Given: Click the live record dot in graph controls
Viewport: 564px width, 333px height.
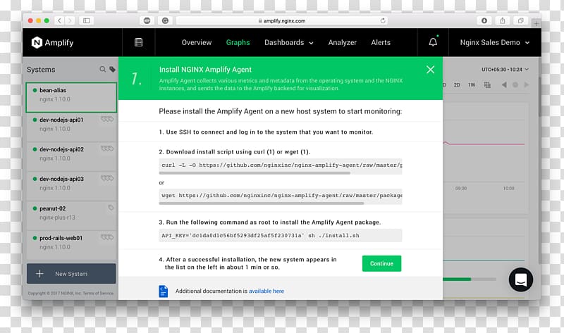Looking at the screenshot, I should pos(515,84).
